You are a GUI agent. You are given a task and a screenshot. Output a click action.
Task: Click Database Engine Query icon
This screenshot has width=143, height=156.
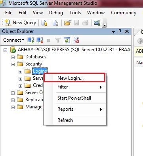44,23
